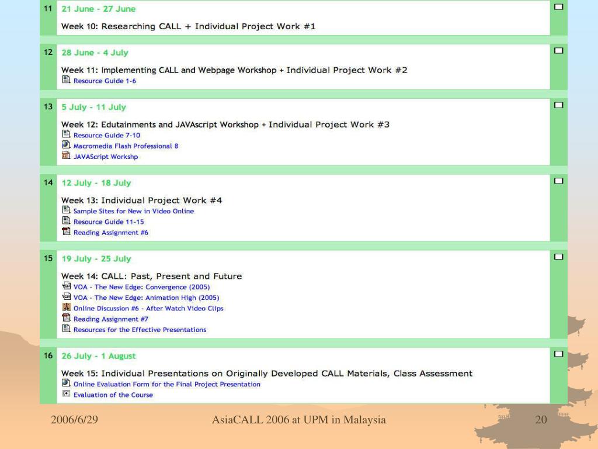The width and height of the screenshot is (598, 449).
Task: Show only section 13 using its box toggle
Action: (559, 105)
